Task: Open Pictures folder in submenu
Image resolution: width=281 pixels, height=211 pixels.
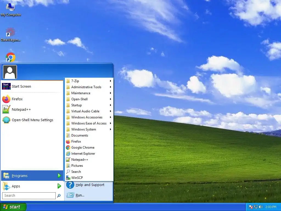Action: coord(89,166)
